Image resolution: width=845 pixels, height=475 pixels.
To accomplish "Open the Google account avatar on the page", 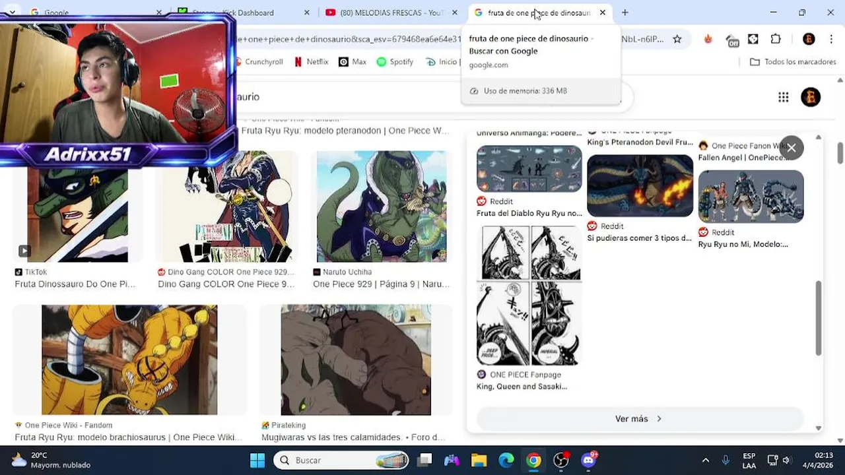I will 811,97.
